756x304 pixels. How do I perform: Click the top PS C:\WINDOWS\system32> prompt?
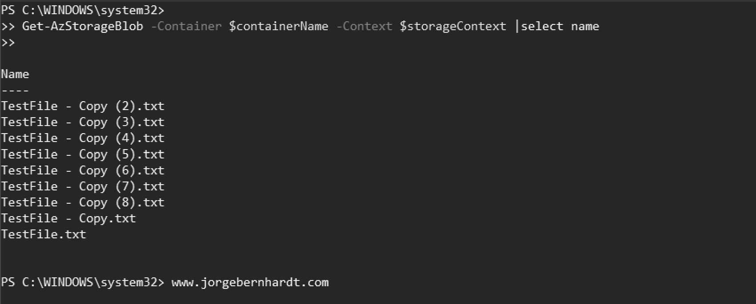coord(83,10)
